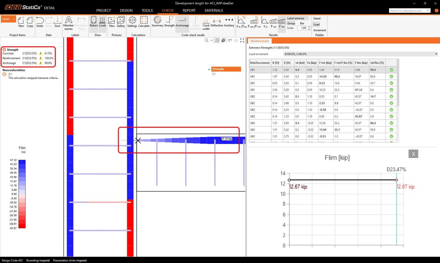The height and width of the screenshot is (263, 440).
Task: Decrease Scale with the down arrow
Action: [309, 29]
